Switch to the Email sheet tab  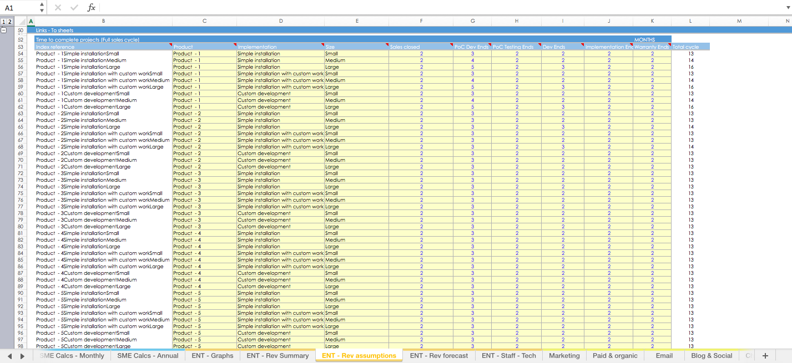pyautogui.click(x=664, y=356)
